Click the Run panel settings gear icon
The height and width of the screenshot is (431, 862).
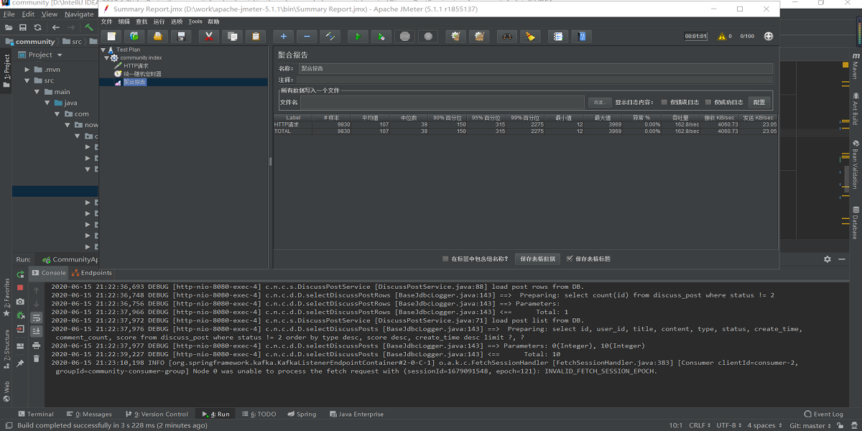click(828, 259)
